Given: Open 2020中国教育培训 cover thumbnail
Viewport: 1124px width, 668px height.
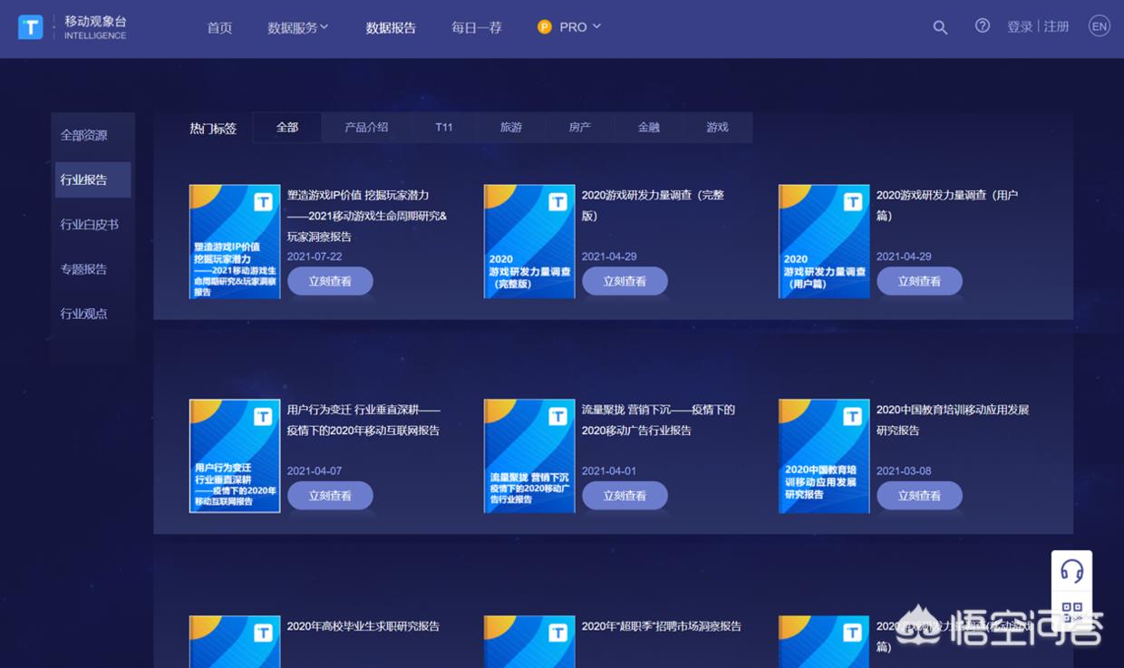Looking at the screenshot, I should click(824, 456).
